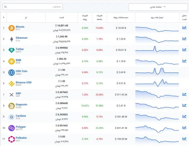View Tether seven-day sparkline chart

157,50
